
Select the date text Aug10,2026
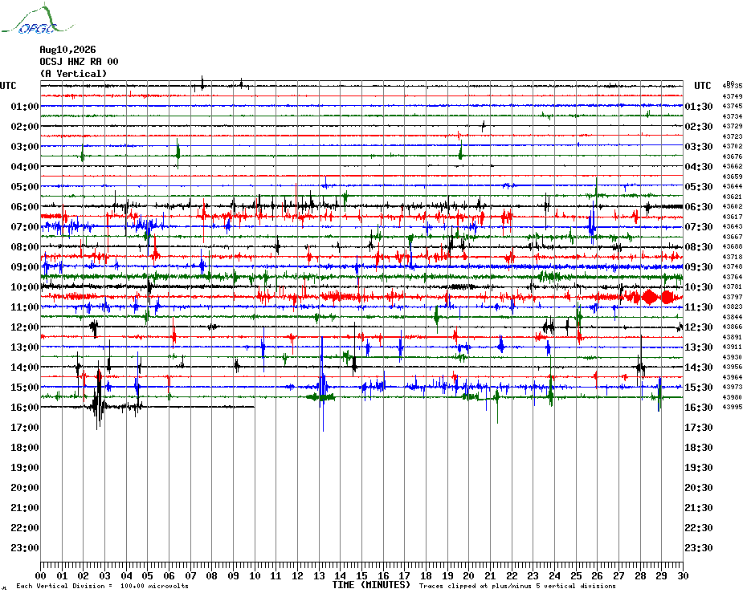[67, 50]
